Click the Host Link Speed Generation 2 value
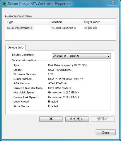Viewport: 121px width, 141px height. [x=63, y=93]
